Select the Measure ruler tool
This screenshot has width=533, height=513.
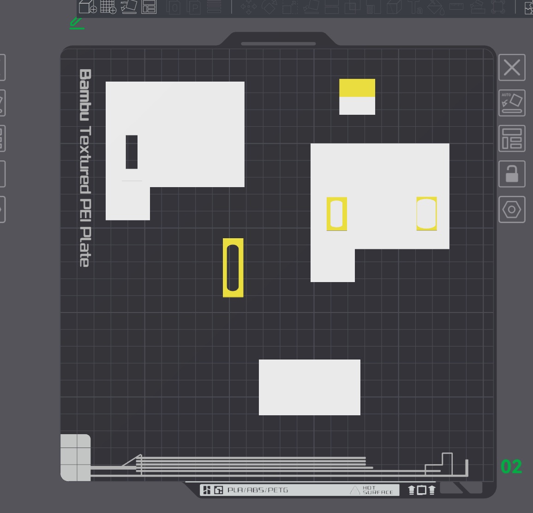click(456, 6)
